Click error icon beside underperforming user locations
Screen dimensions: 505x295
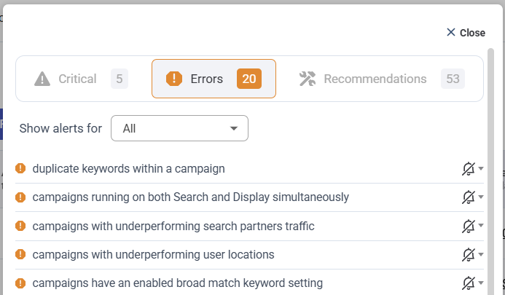point(20,255)
